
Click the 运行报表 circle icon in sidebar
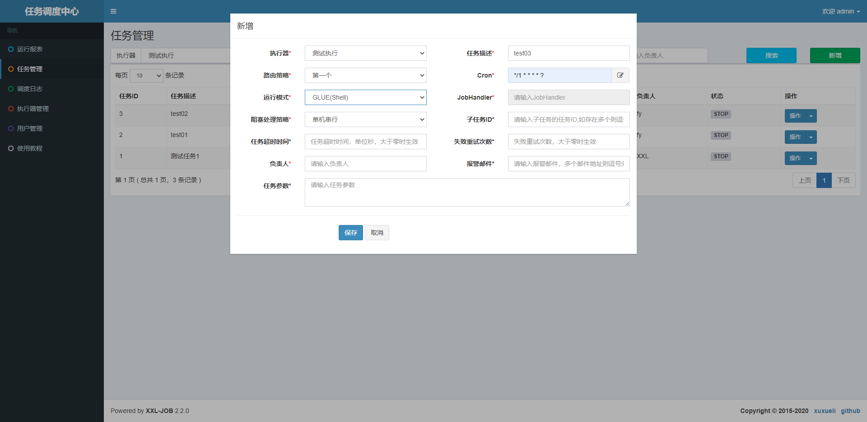click(x=11, y=49)
